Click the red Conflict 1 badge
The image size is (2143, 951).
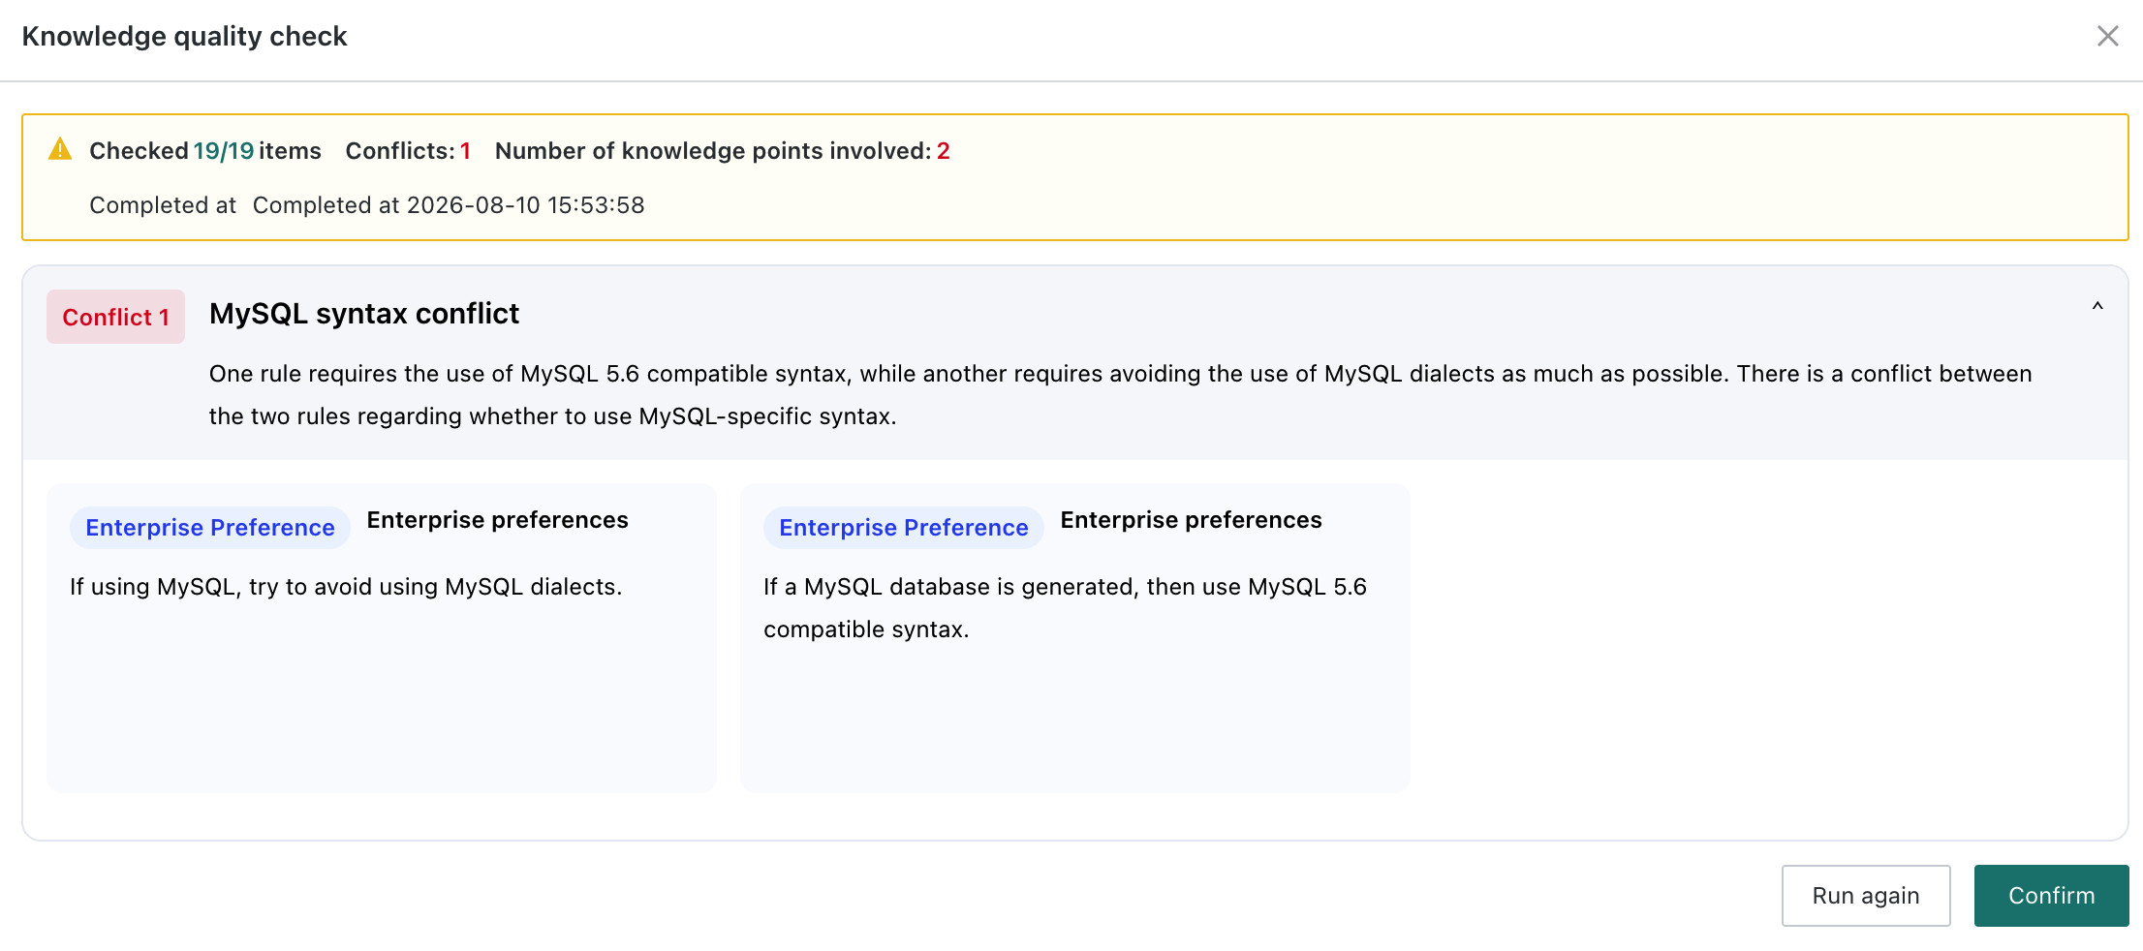pyautogui.click(x=115, y=317)
